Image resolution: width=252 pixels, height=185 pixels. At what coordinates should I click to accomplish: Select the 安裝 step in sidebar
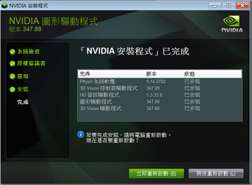(x=23, y=89)
